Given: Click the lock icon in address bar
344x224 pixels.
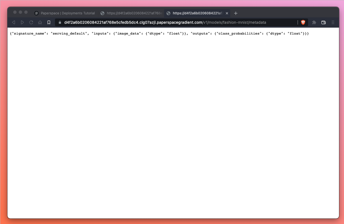Looking at the screenshot, I should pyautogui.click(x=60, y=22).
